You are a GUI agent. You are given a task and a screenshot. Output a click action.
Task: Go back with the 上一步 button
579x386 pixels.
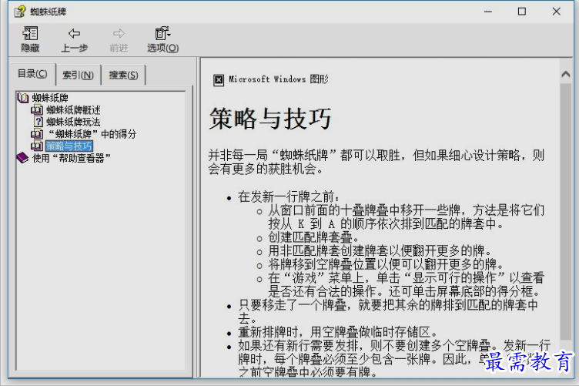(x=74, y=39)
